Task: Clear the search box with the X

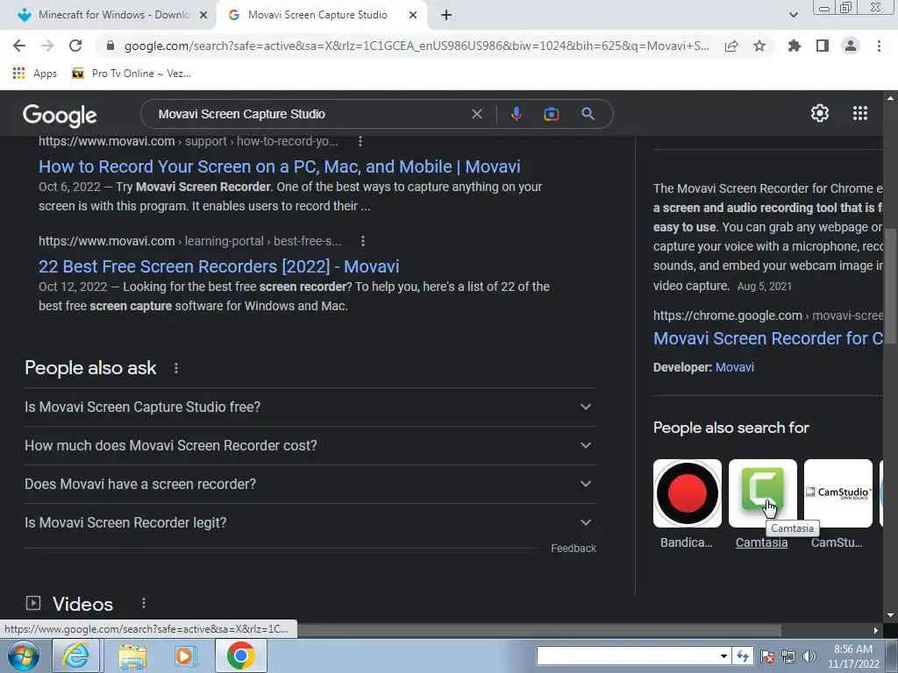Action: coord(477,114)
